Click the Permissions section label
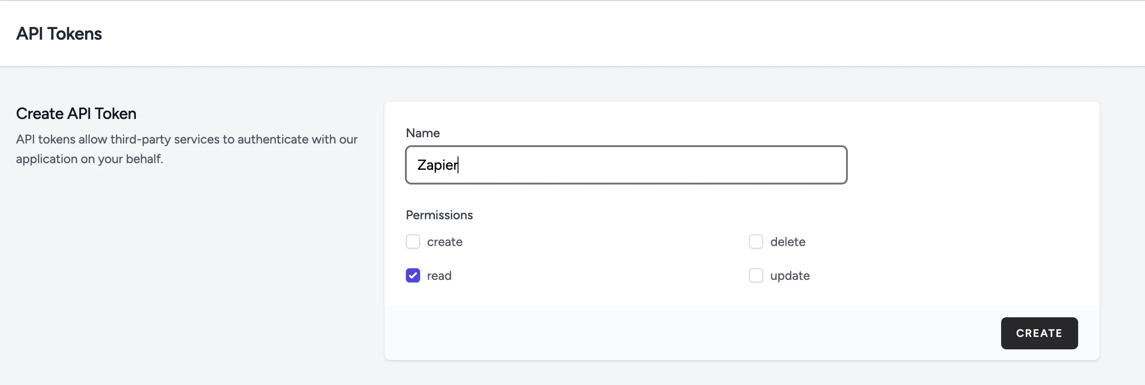The height and width of the screenshot is (385, 1145). 439,215
